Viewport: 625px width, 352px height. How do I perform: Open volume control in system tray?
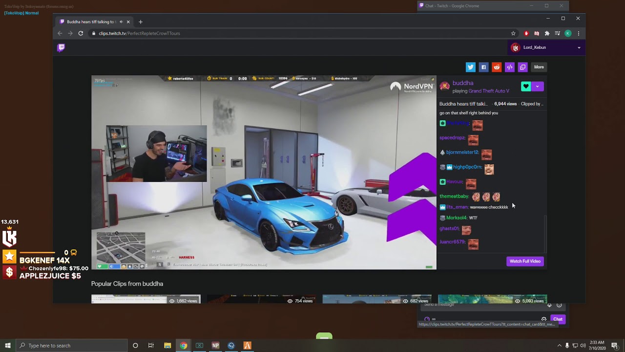[x=583, y=346]
